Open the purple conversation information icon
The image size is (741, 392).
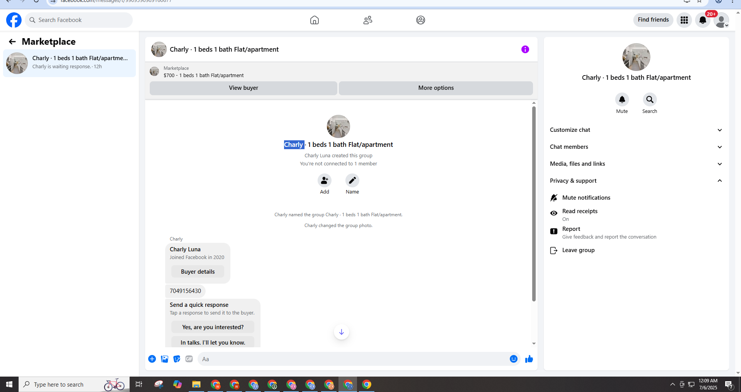[x=525, y=49]
